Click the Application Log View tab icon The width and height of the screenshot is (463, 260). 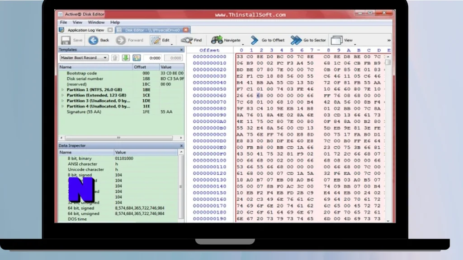tap(61, 30)
